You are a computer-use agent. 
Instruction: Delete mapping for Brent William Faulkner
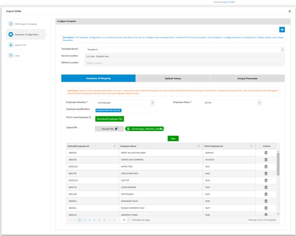point(266,153)
